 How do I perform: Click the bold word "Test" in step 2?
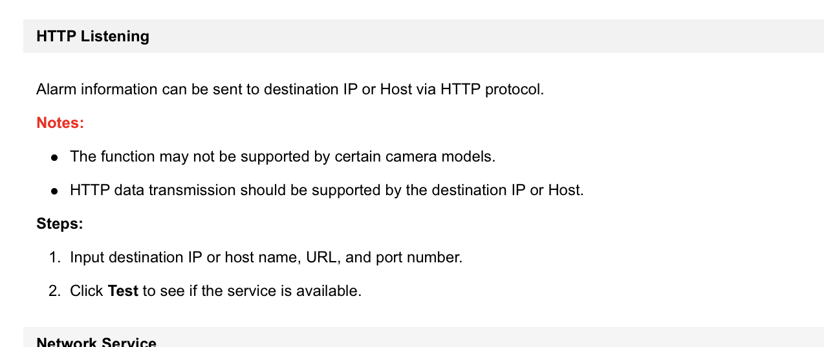123,291
